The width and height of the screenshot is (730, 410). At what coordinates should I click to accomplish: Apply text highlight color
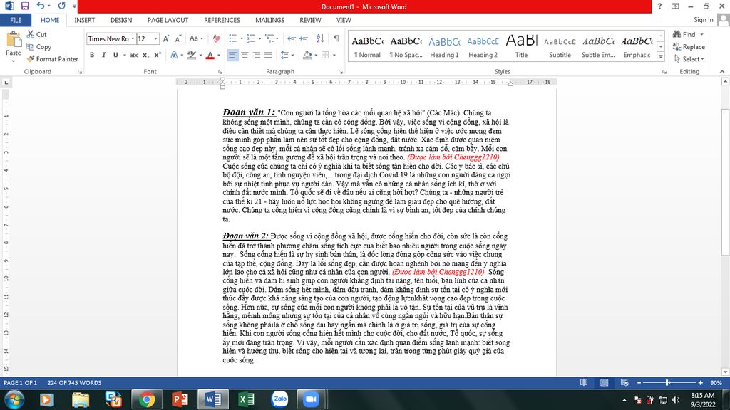(x=191, y=55)
